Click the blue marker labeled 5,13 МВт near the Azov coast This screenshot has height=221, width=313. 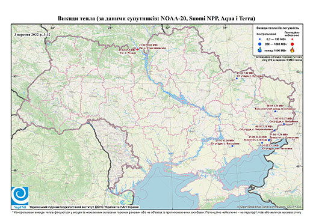(x=262, y=143)
